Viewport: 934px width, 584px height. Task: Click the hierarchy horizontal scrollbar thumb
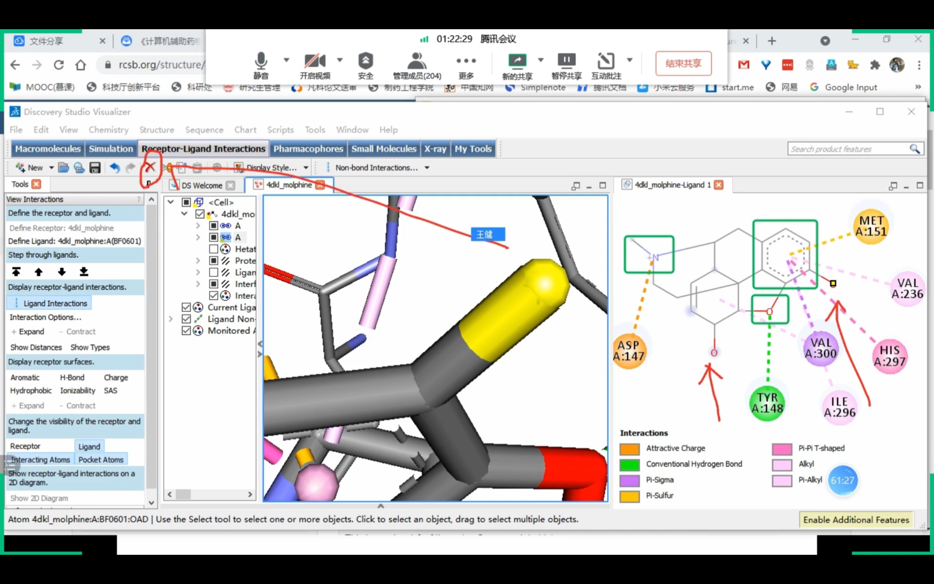tap(183, 494)
